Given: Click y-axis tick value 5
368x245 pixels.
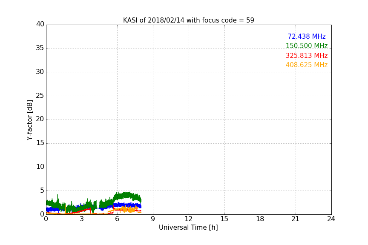Looking at the screenshot, I should [x=42, y=191].
